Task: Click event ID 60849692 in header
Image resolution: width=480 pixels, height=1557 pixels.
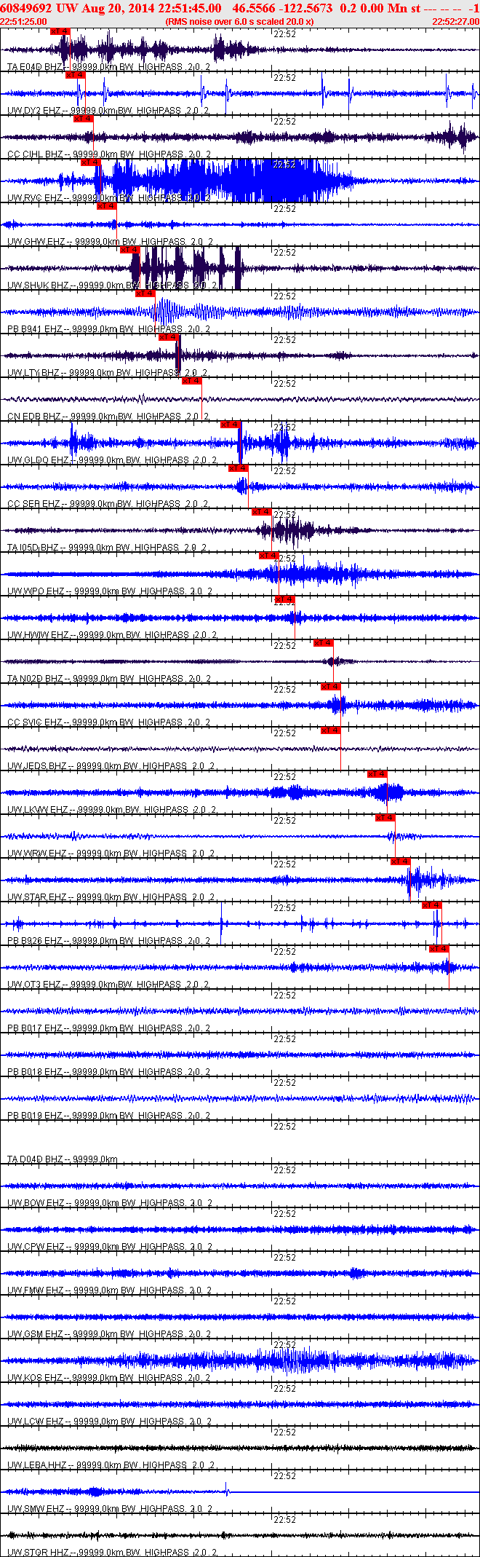Action: (x=25, y=8)
